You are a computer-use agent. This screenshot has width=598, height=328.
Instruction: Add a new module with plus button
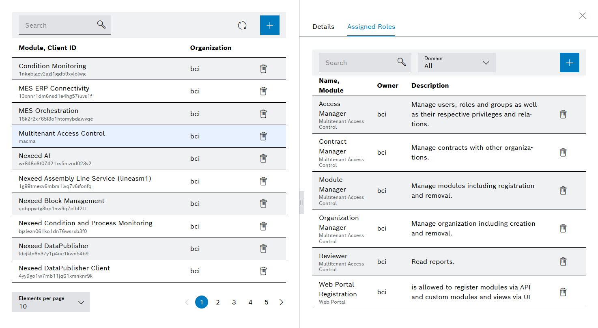point(270,25)
